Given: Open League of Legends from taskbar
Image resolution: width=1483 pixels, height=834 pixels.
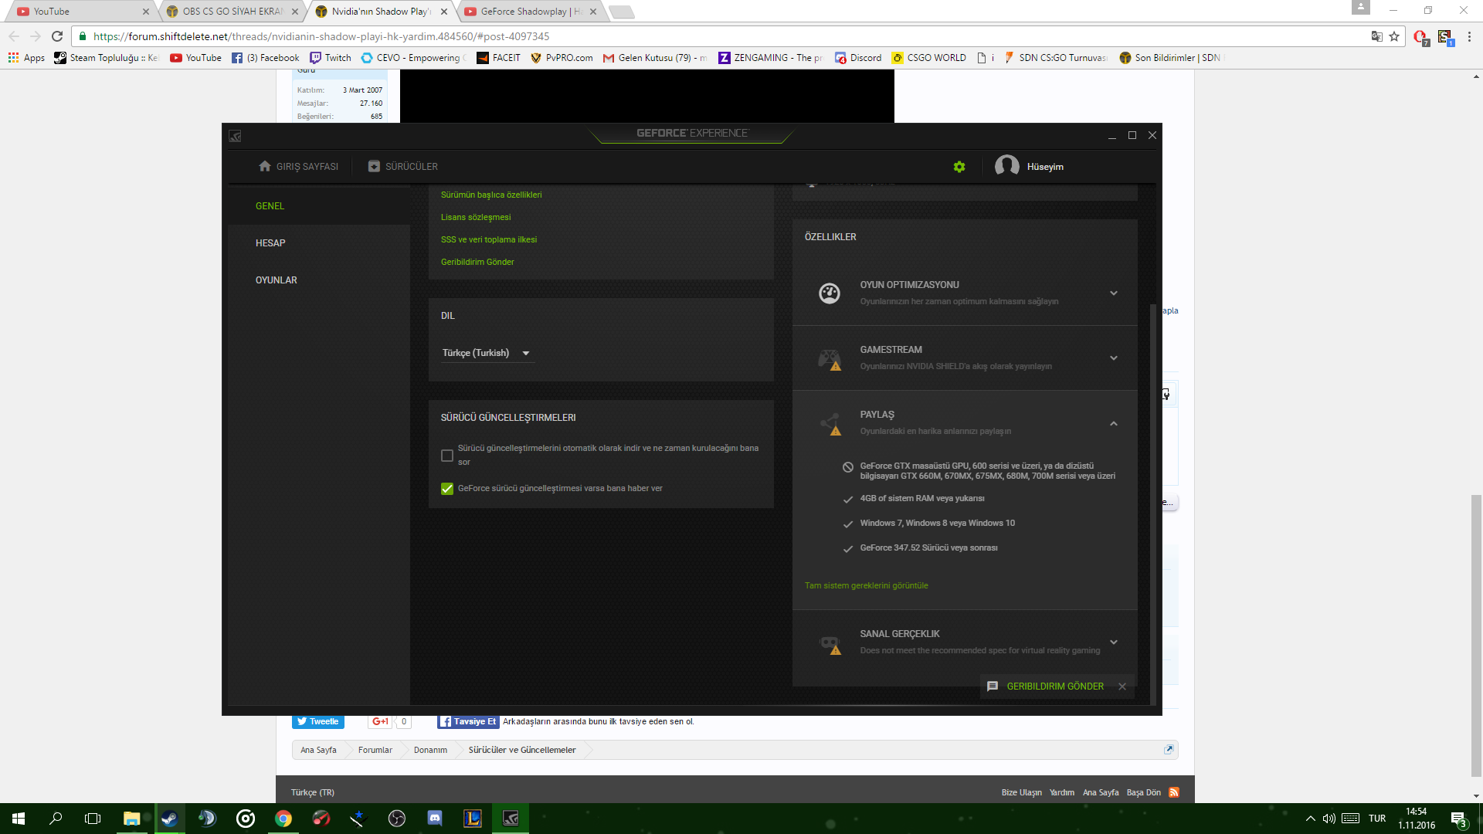Looking at the screenshot, I should (473, 819).
